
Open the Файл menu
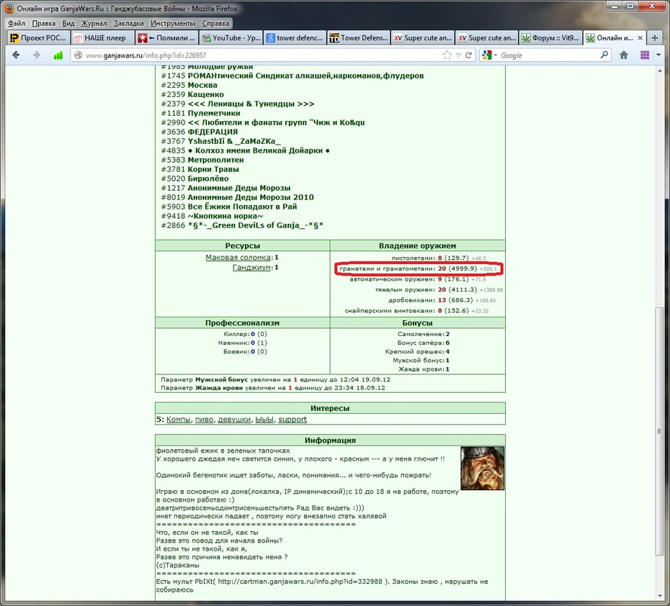pos(17,24)
